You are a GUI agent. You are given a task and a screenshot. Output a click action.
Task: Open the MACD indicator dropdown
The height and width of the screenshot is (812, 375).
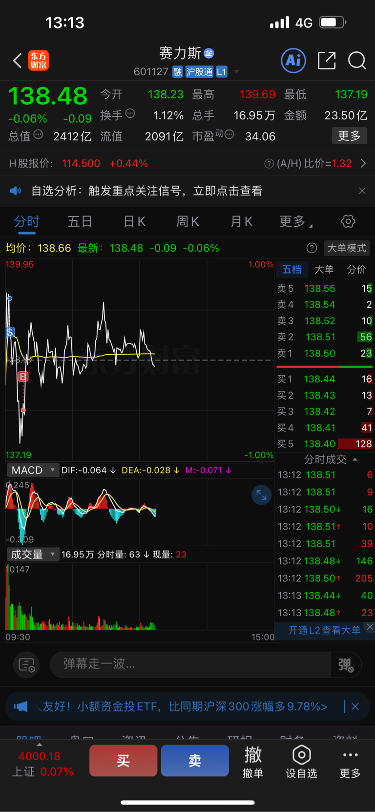point(33,470)
